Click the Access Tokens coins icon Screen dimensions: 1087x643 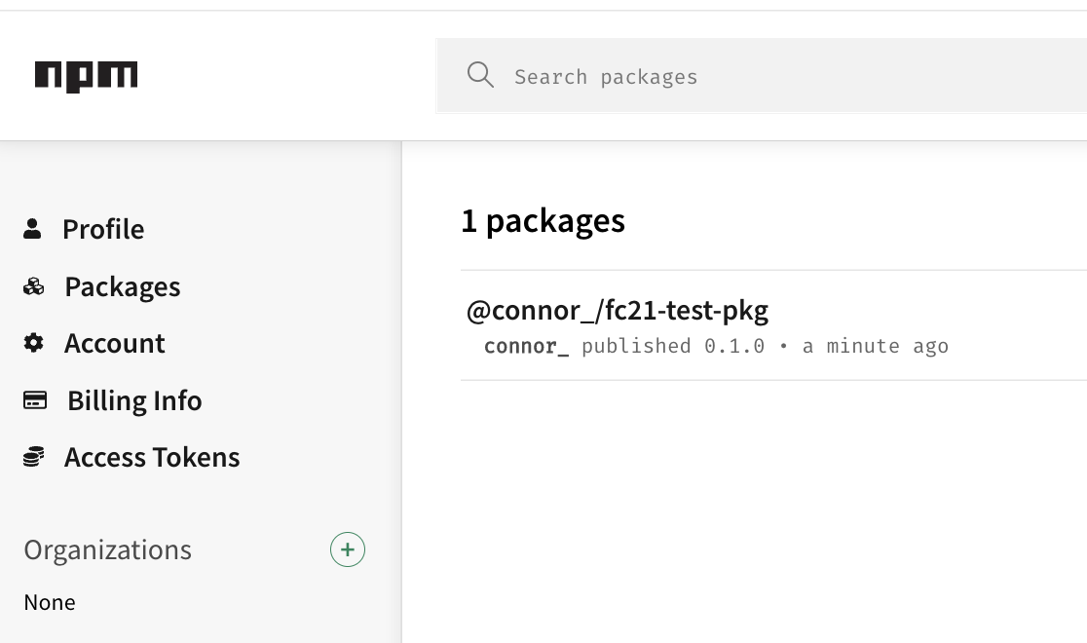tap(34, 457)
